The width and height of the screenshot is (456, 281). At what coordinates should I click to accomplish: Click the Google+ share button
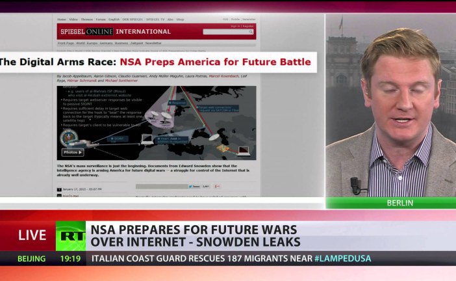217,187
